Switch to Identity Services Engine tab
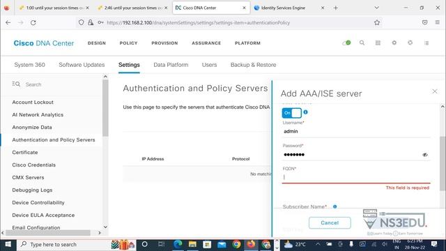 pyautogui.click(x=289, y=8)
